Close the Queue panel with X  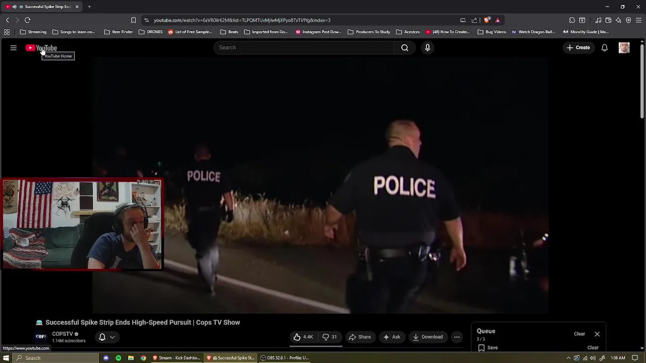tap(597, 334)
